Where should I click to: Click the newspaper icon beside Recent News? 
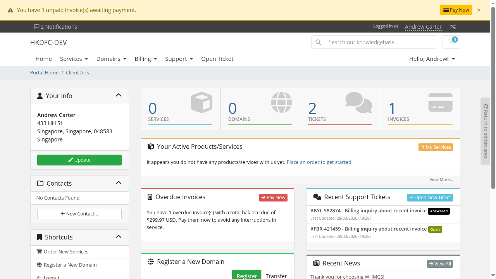[316, 263]
